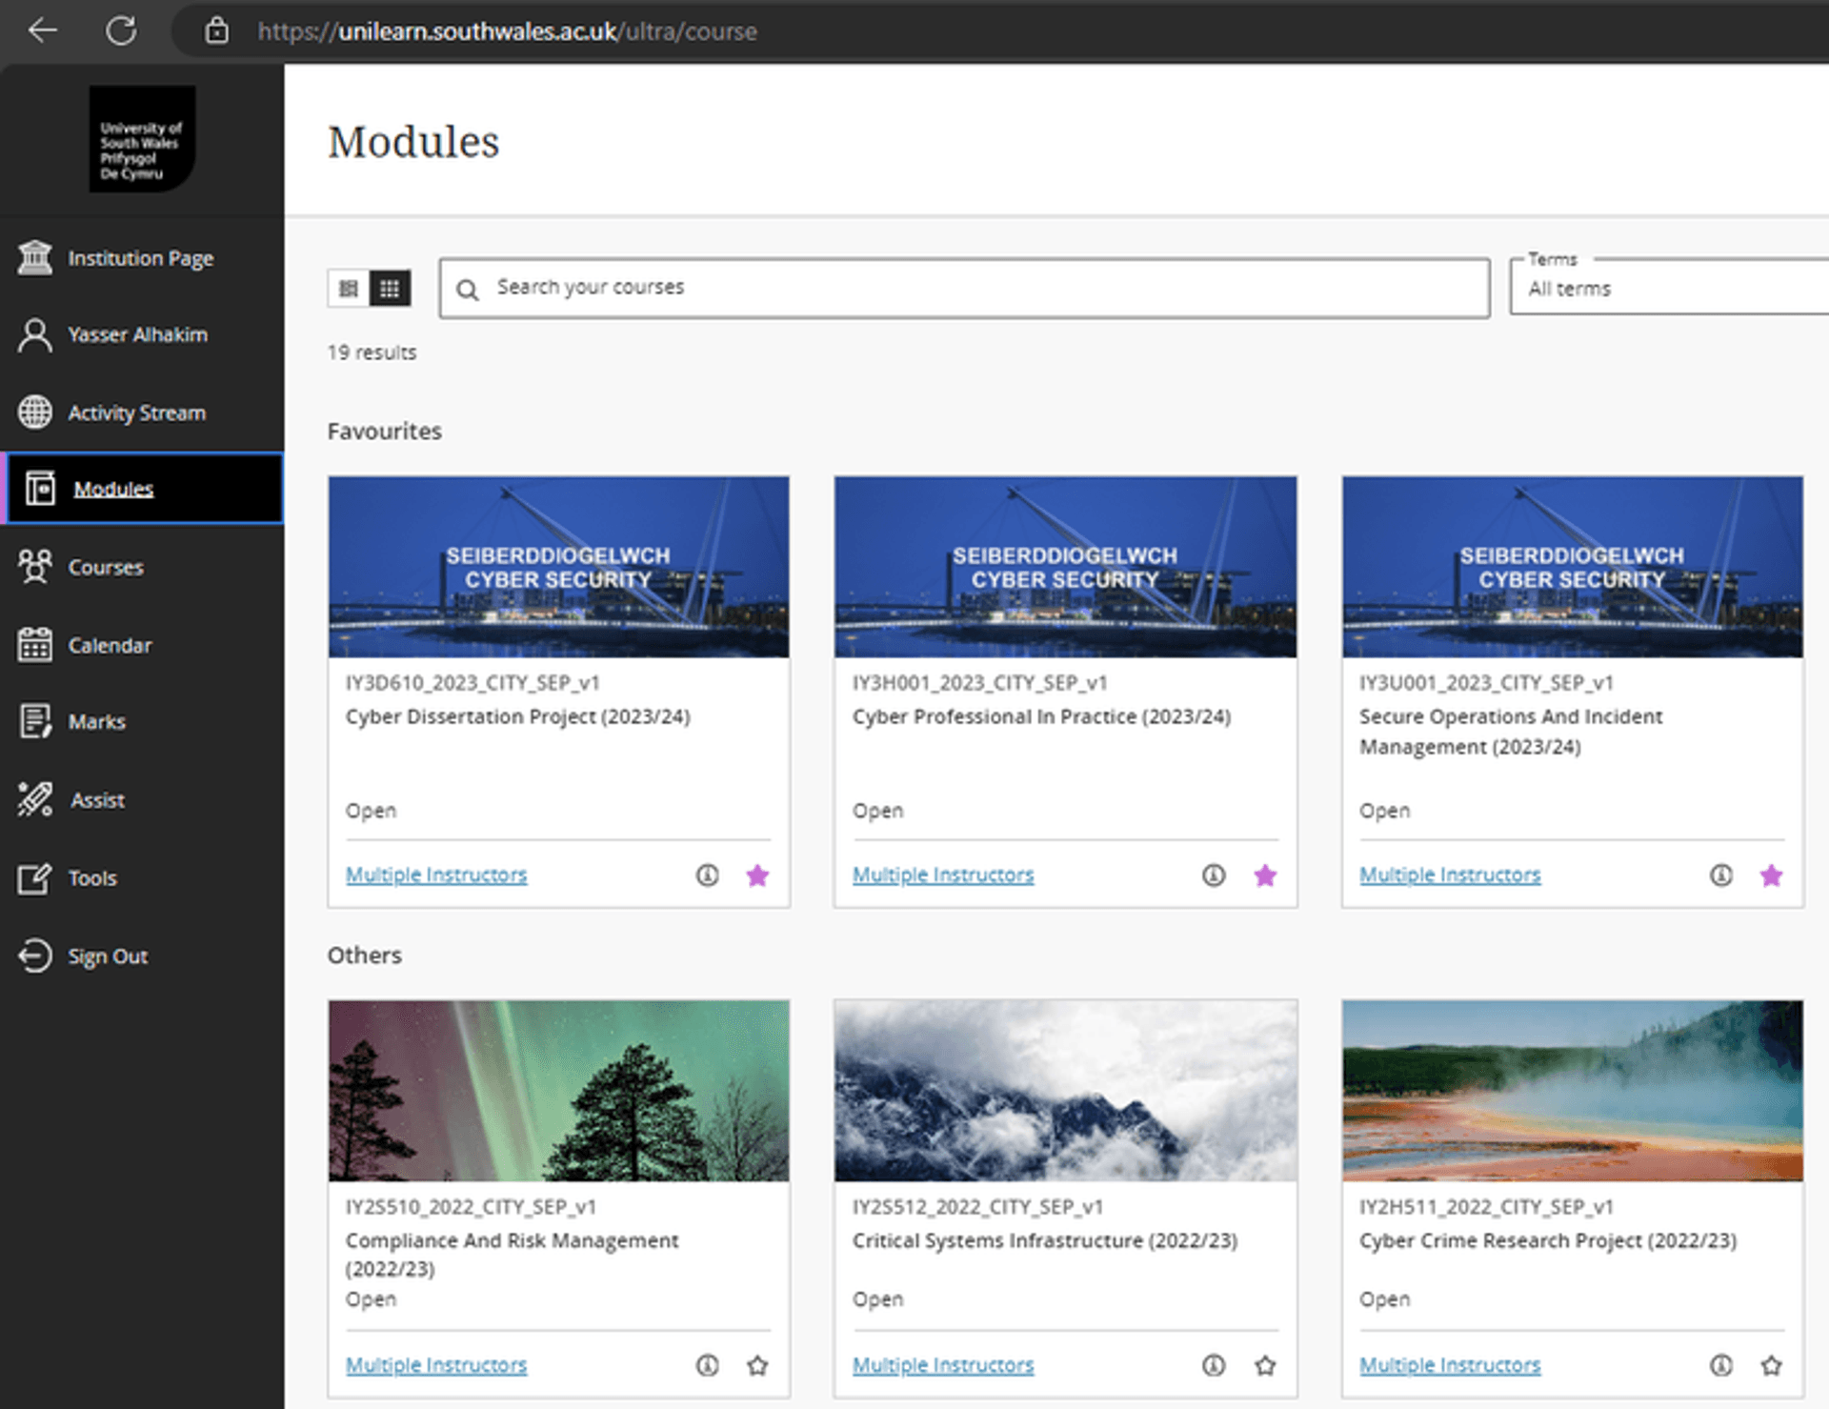Image resolution: width=1829 pixels, height=1409 pixels.
Task: Click the IY3U001 Cyber Security banner thumbnail
Action: (1573, 567)
